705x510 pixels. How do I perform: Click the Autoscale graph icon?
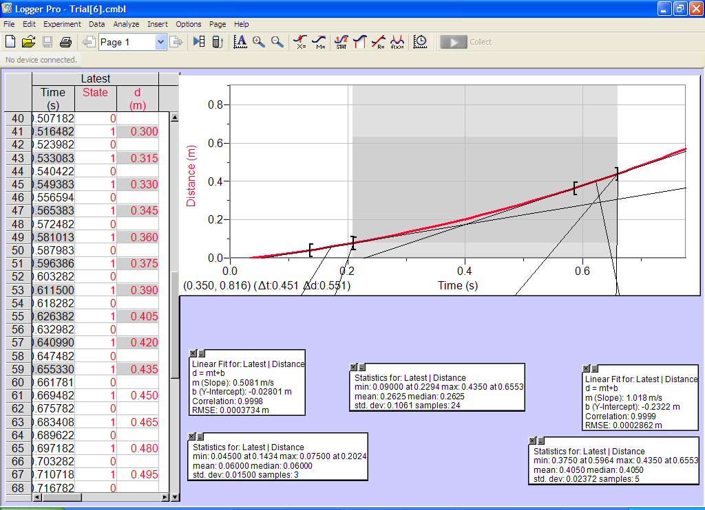(x=240, y=42)
